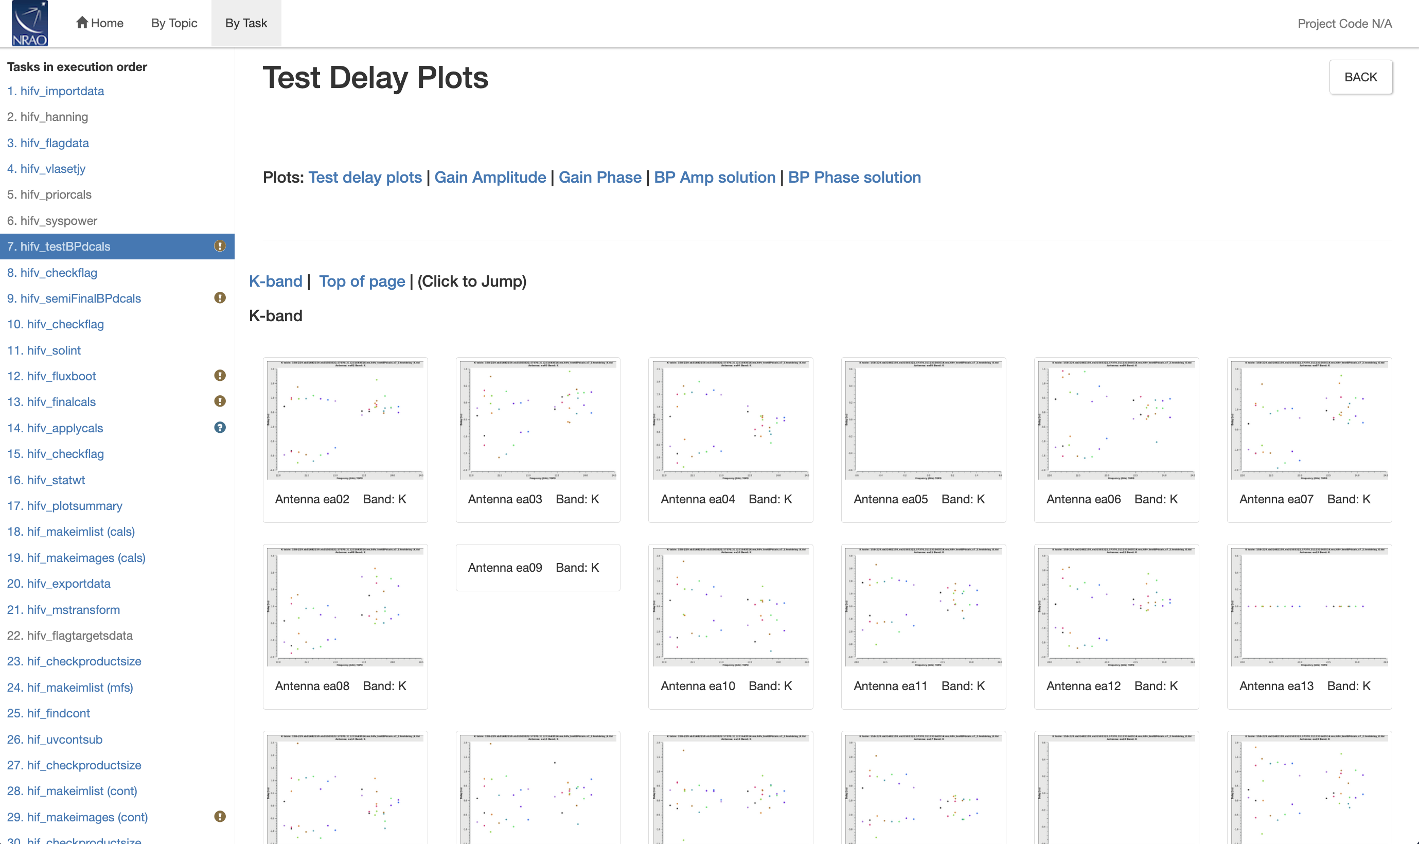
Task: Click the warning icon beside hifv_fluxboot
Action: [x=220, y=376]
